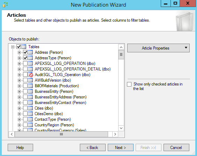197x156 pixels.
Task: Select the CitiesDemo (dbo) tree item
Action: click(49, 114)
